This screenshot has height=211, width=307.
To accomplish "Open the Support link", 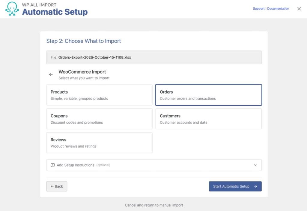I will pos(259,9).
